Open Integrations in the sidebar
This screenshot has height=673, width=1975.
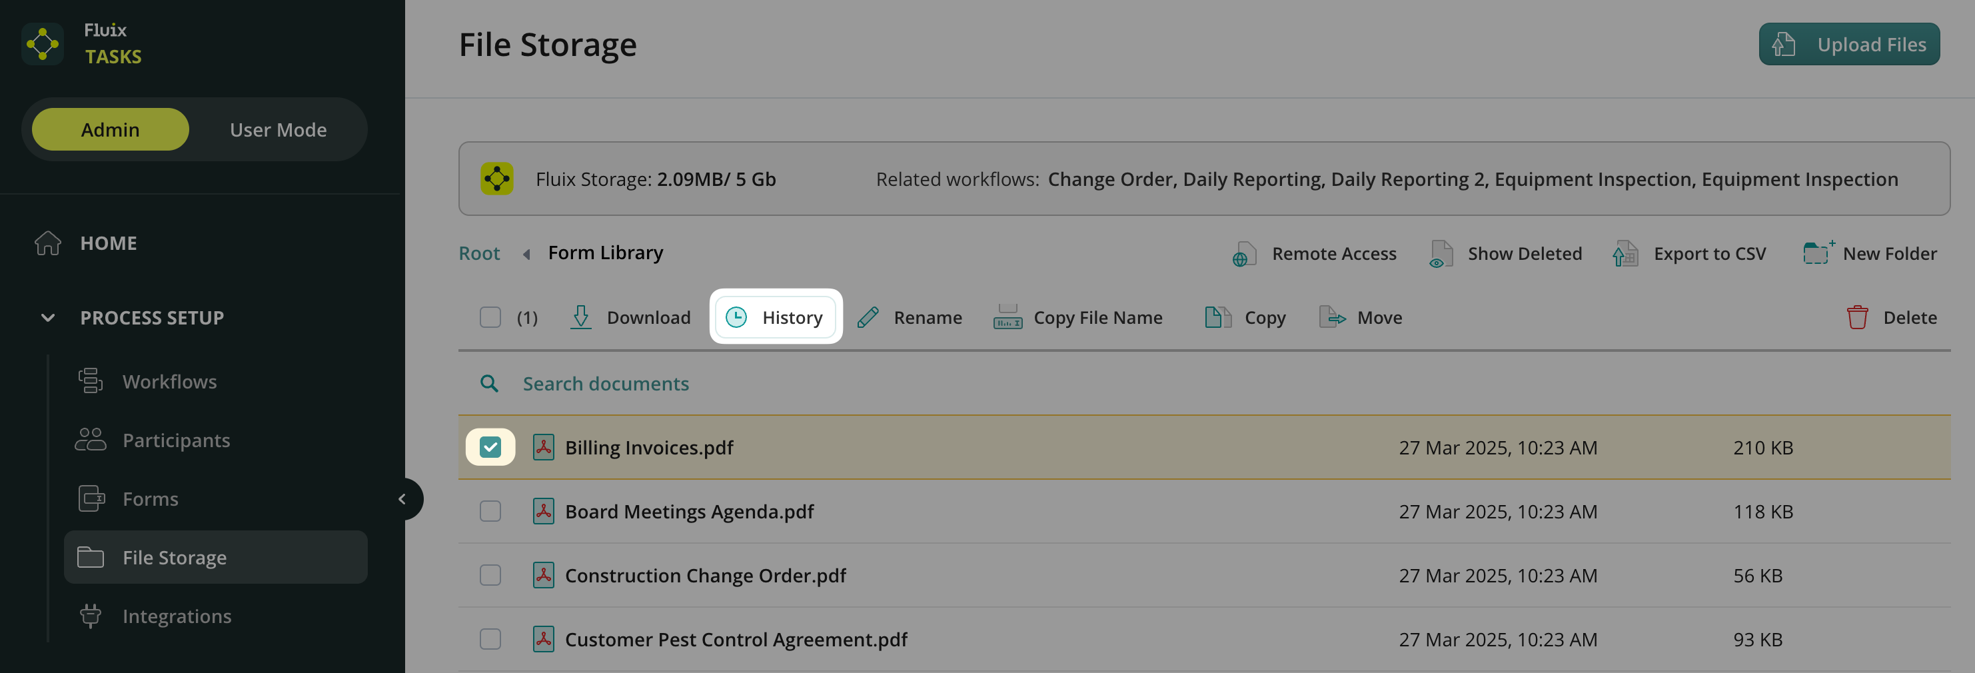[177, 616]
